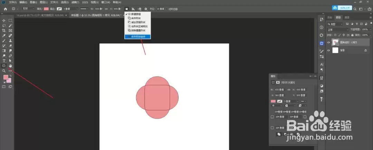
Task: Click the radius input field (半径)
Action: point(161,9)
